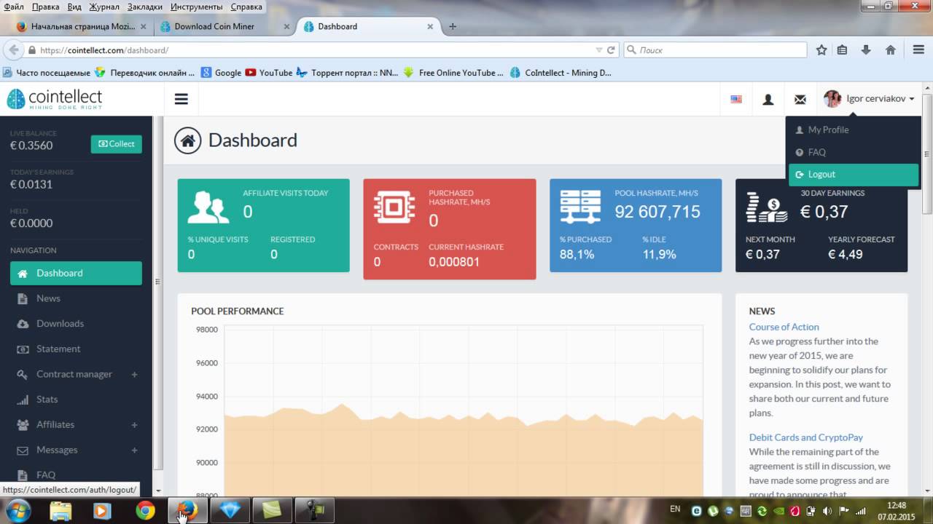Screen dimensions: 933x524
Task: Click the Поиск search box
Action: coord(716,50)
